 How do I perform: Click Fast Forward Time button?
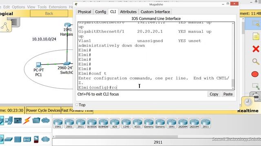point(77,110)
